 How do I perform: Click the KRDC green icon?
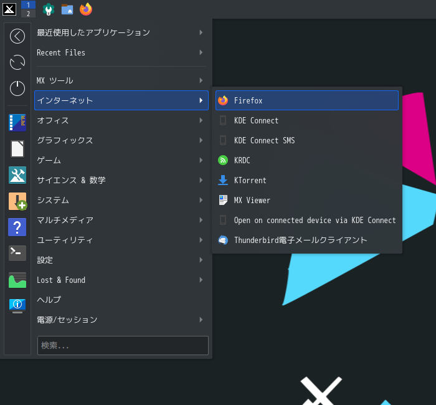(x=223, y=160)
